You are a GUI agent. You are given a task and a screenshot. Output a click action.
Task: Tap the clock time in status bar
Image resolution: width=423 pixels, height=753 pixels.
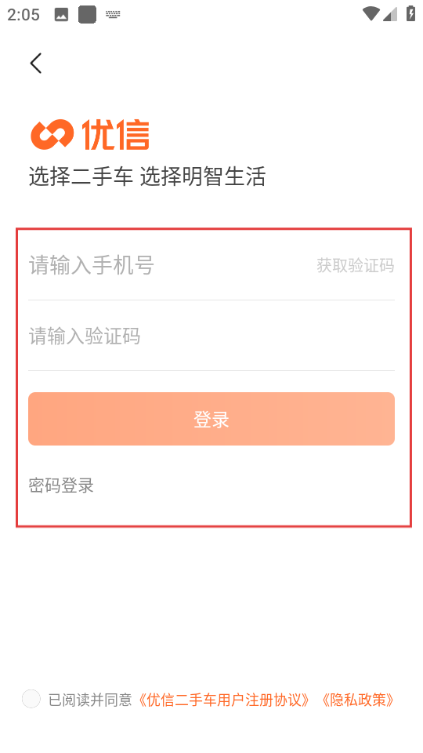pos(23,15)
